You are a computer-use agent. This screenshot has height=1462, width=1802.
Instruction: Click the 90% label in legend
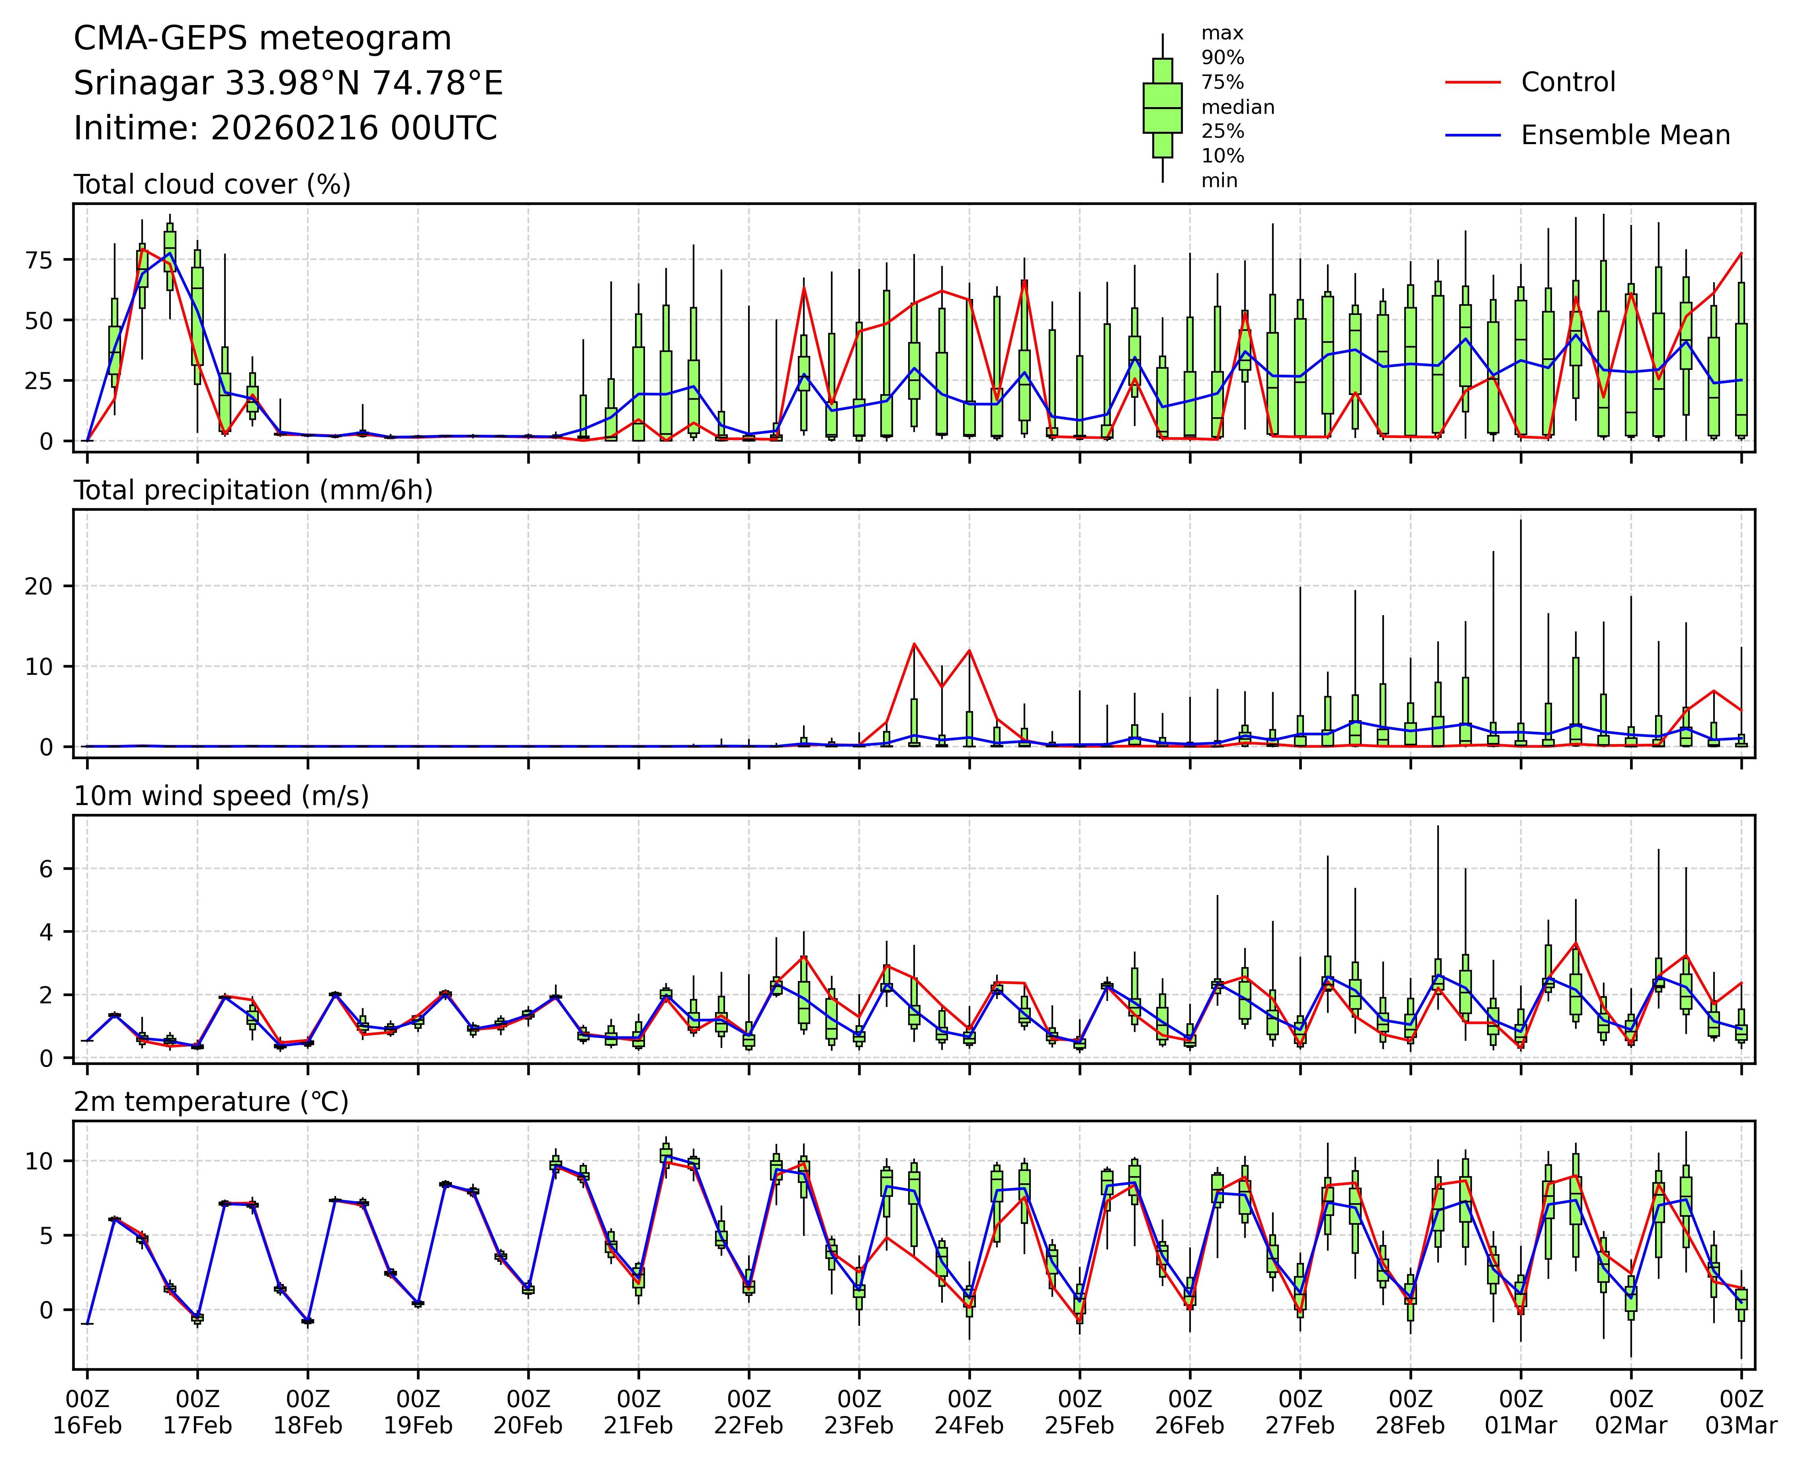[1222, 58]
